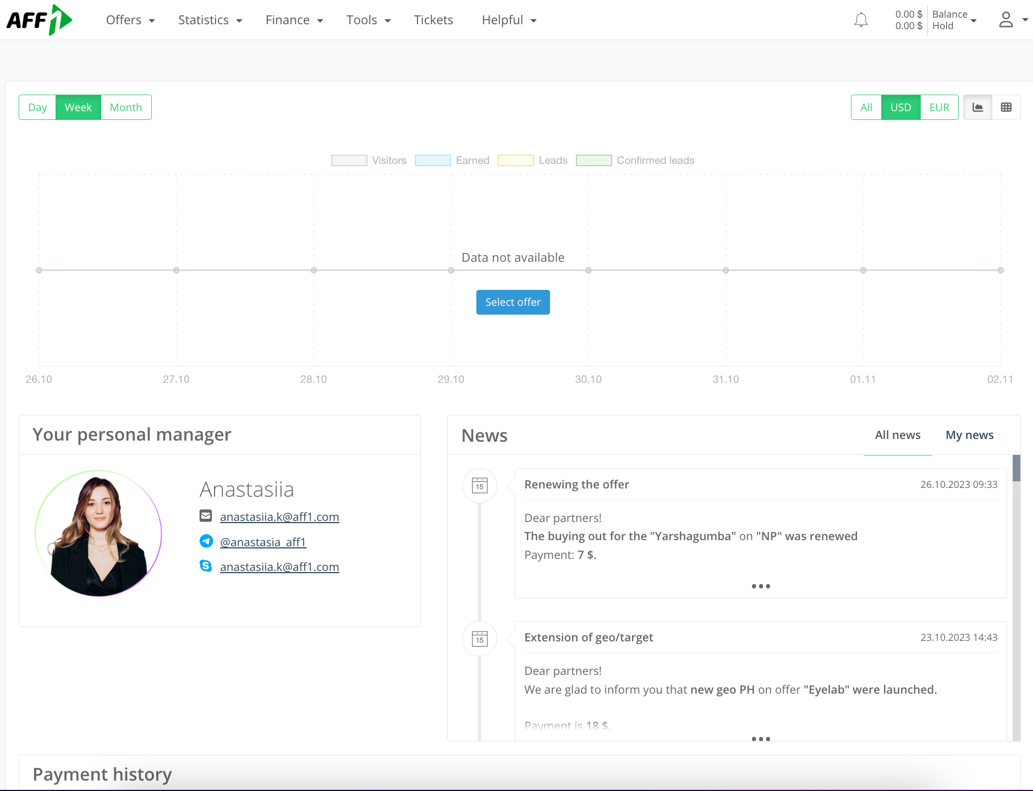The width and height of the screenshot is (1033, 791).
Task: Switch chart to table view
Action: (1007, 107)
